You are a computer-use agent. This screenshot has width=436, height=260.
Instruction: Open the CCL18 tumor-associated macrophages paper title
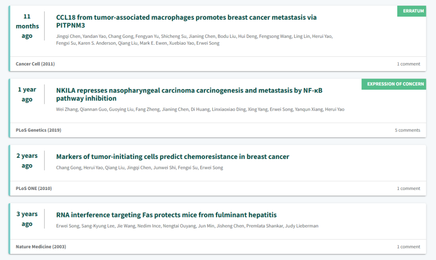pyautogui.click(x=186, y=21)
